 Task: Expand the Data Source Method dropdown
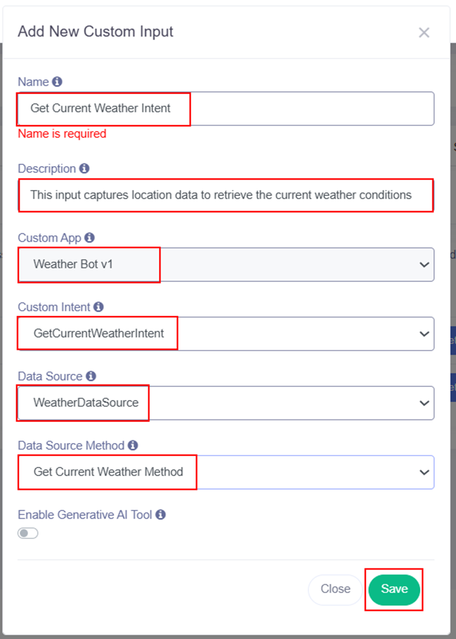[x=226, y=473]
